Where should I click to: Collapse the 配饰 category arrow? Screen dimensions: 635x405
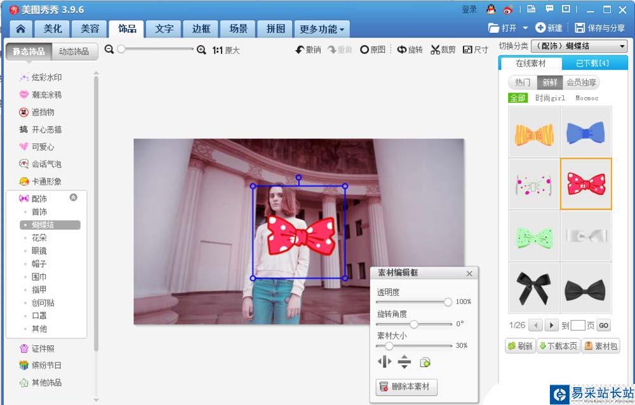(x=73, y=197)
